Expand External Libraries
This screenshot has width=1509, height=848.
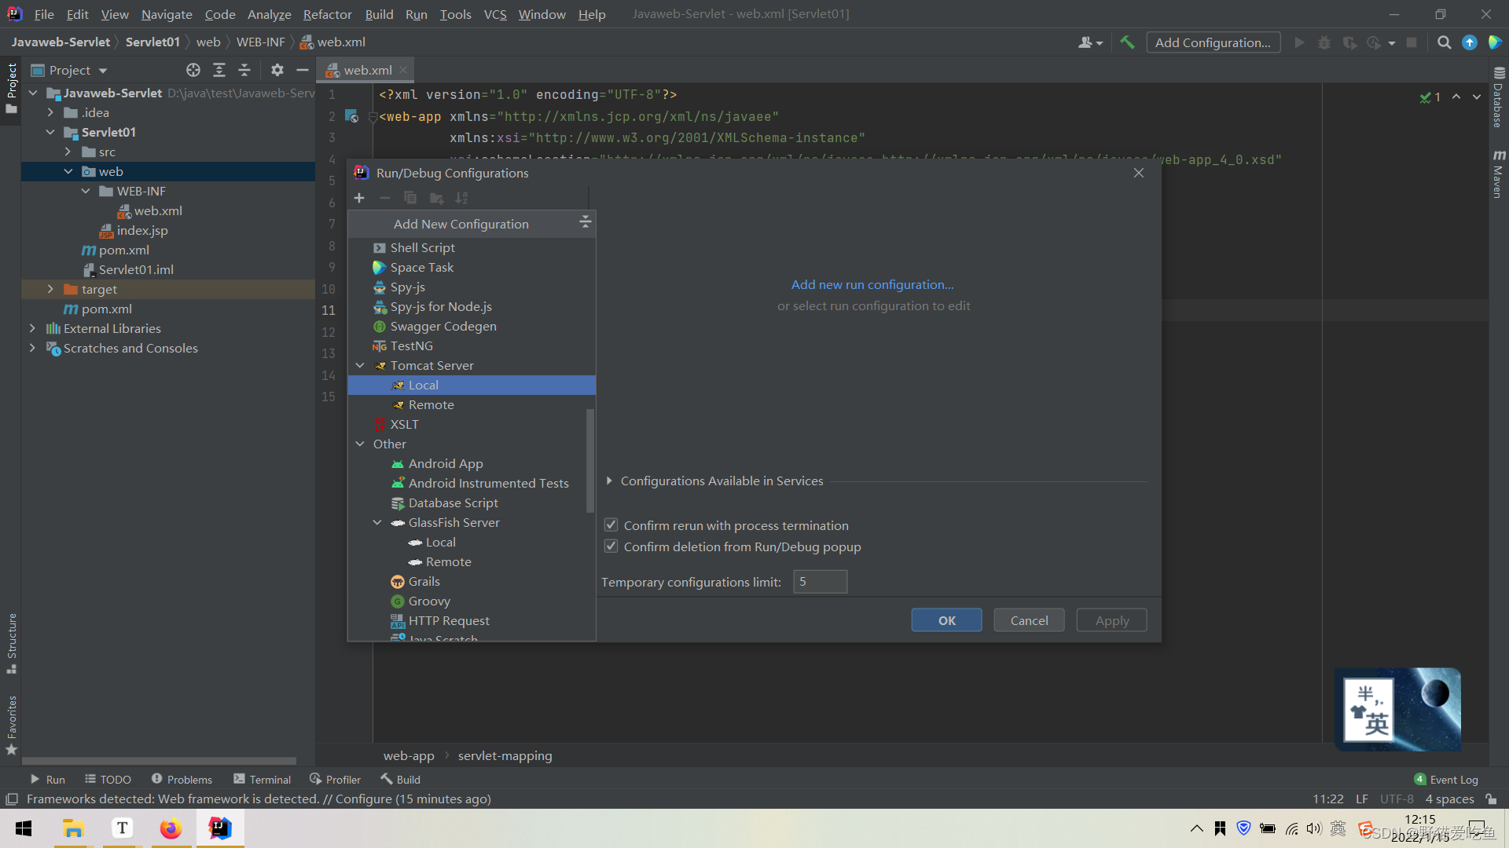click(x=32, y=328)
